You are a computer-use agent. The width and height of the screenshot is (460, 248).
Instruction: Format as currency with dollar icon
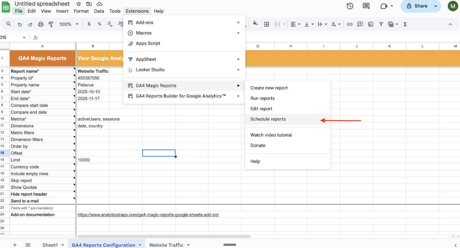click(x=89, y=24)
